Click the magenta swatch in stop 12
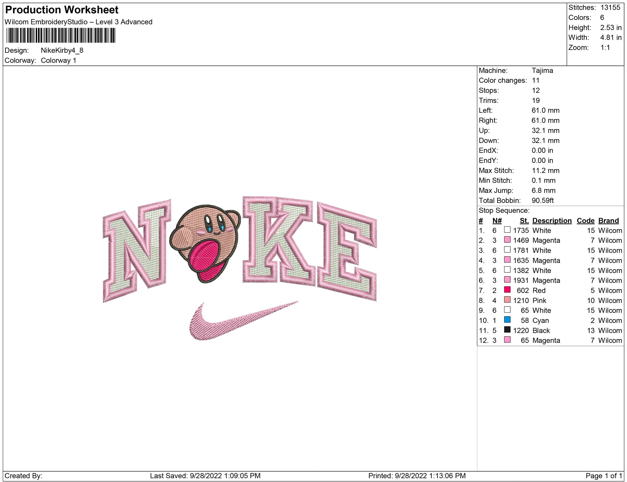The height and width of the screenshot is (482, 627). [507, 340]
